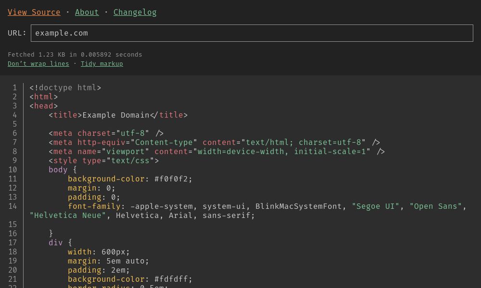The image size is (481, 288).
Task: Select the viewport meta tag line
Action: [x=216, y=151]
